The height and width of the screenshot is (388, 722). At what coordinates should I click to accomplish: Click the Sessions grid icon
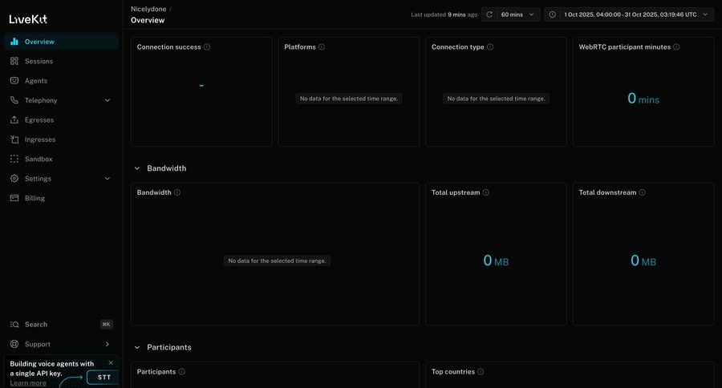14,61
